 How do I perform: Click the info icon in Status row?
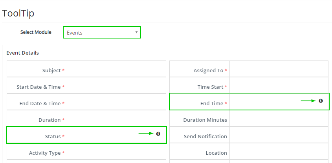click(x=158, y=134)
